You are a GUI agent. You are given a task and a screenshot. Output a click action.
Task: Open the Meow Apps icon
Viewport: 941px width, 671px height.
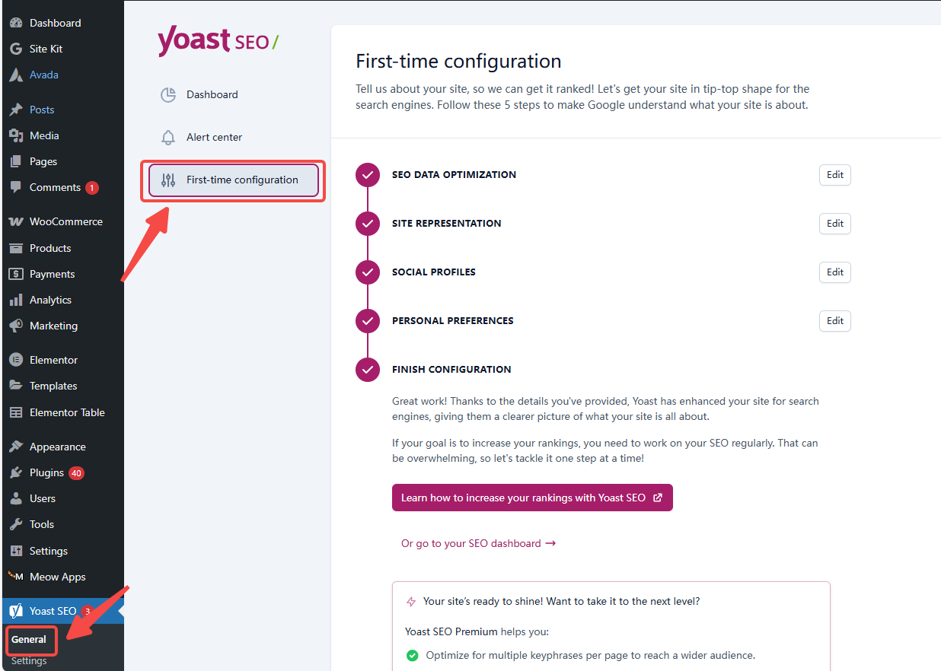(17, 577)
